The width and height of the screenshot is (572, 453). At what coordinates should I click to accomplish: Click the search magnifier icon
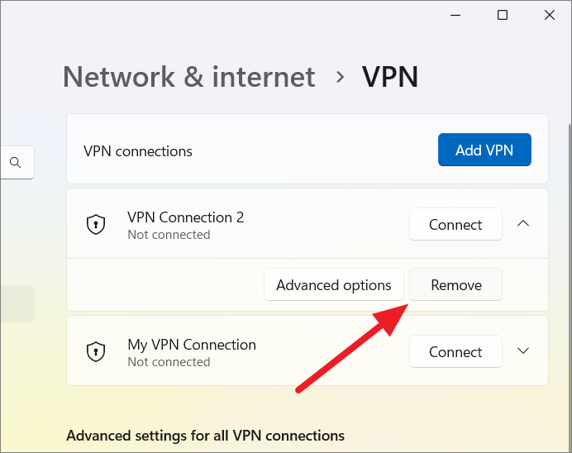tap(16, 162)
